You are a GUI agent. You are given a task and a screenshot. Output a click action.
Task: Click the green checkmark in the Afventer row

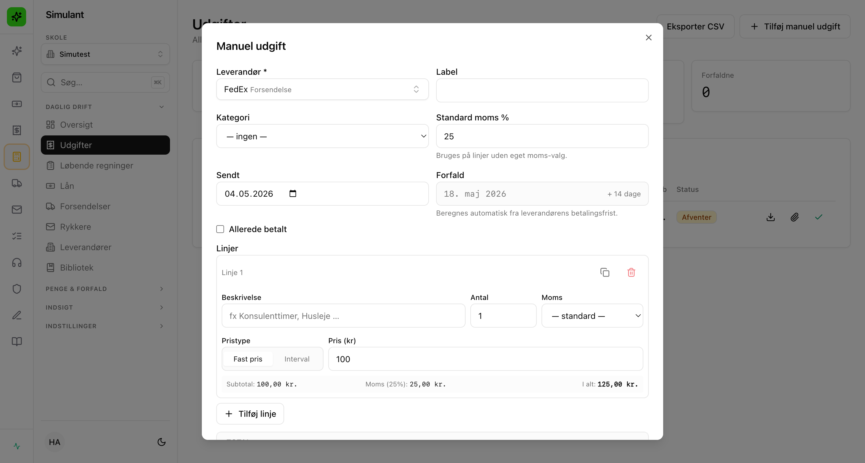click(819, 217)
